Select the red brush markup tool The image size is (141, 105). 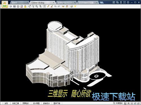pyautogui.click(x=52, y=6)
